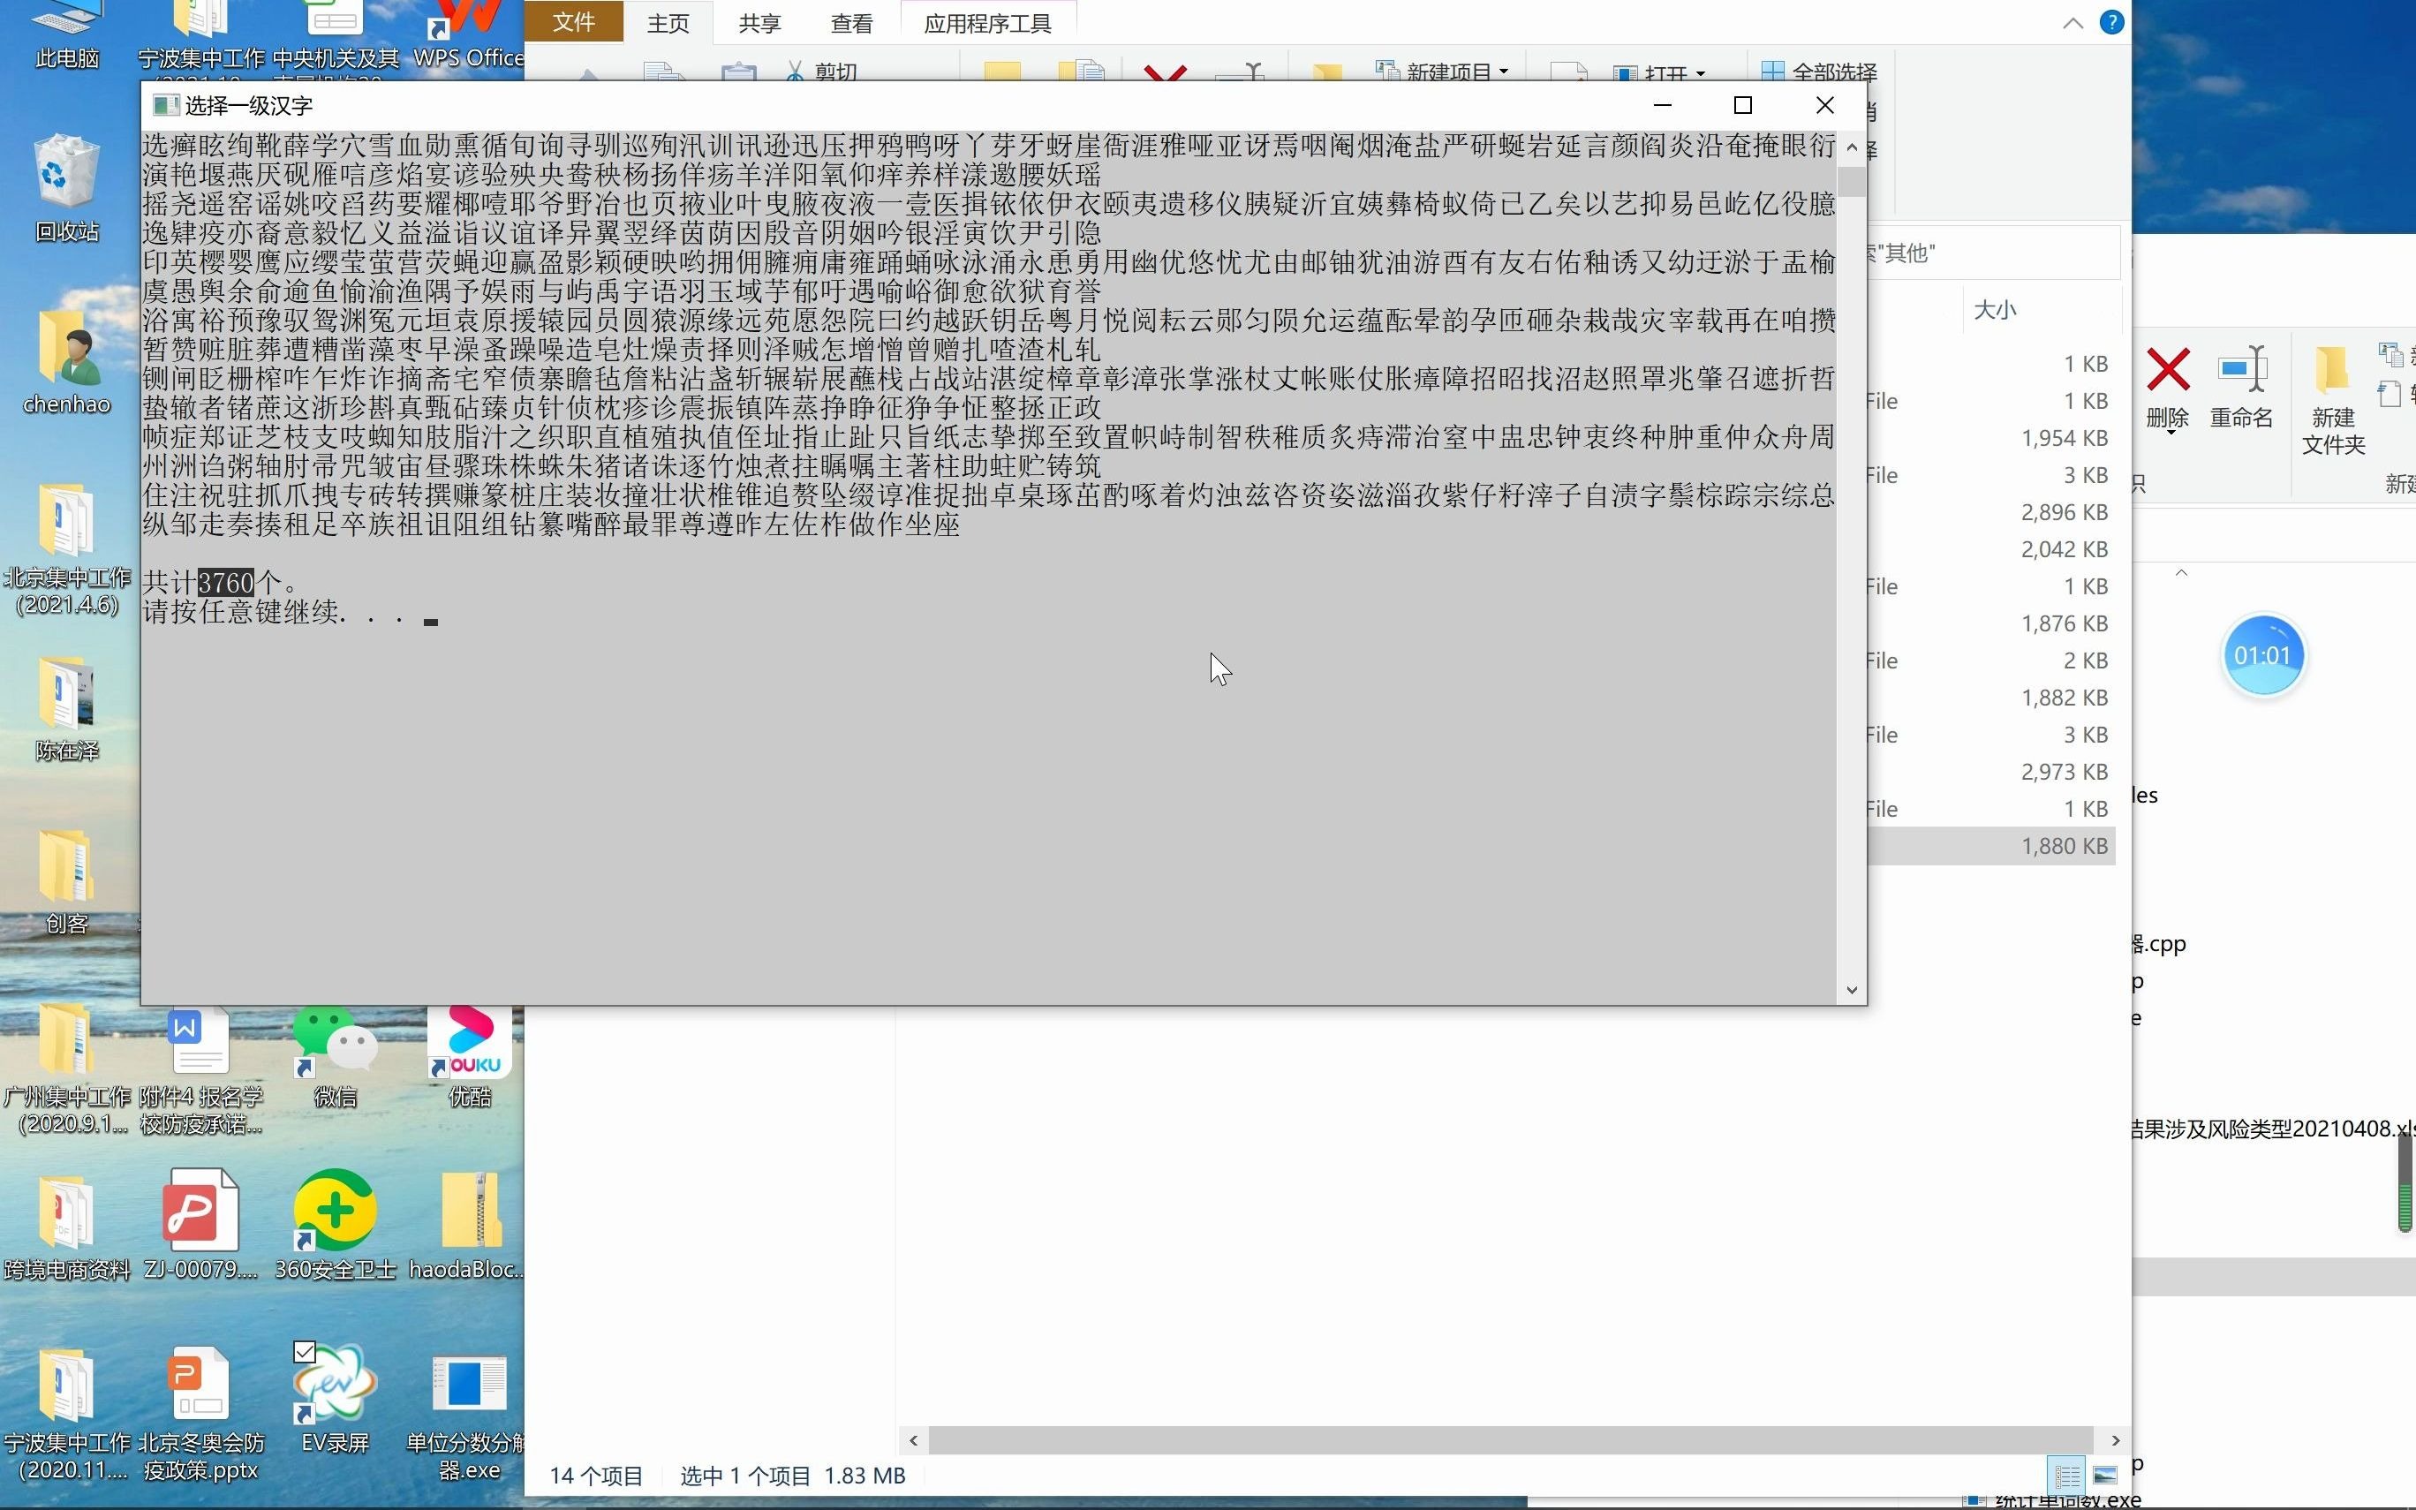The height and width of the screenshot is (1510, 2416).
Task: Launch 360安全卫士 from the desktop
Action: click(335, 1227)
